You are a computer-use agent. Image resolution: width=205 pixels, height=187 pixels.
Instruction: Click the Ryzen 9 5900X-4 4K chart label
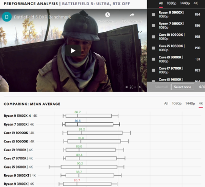click(20, 116)
